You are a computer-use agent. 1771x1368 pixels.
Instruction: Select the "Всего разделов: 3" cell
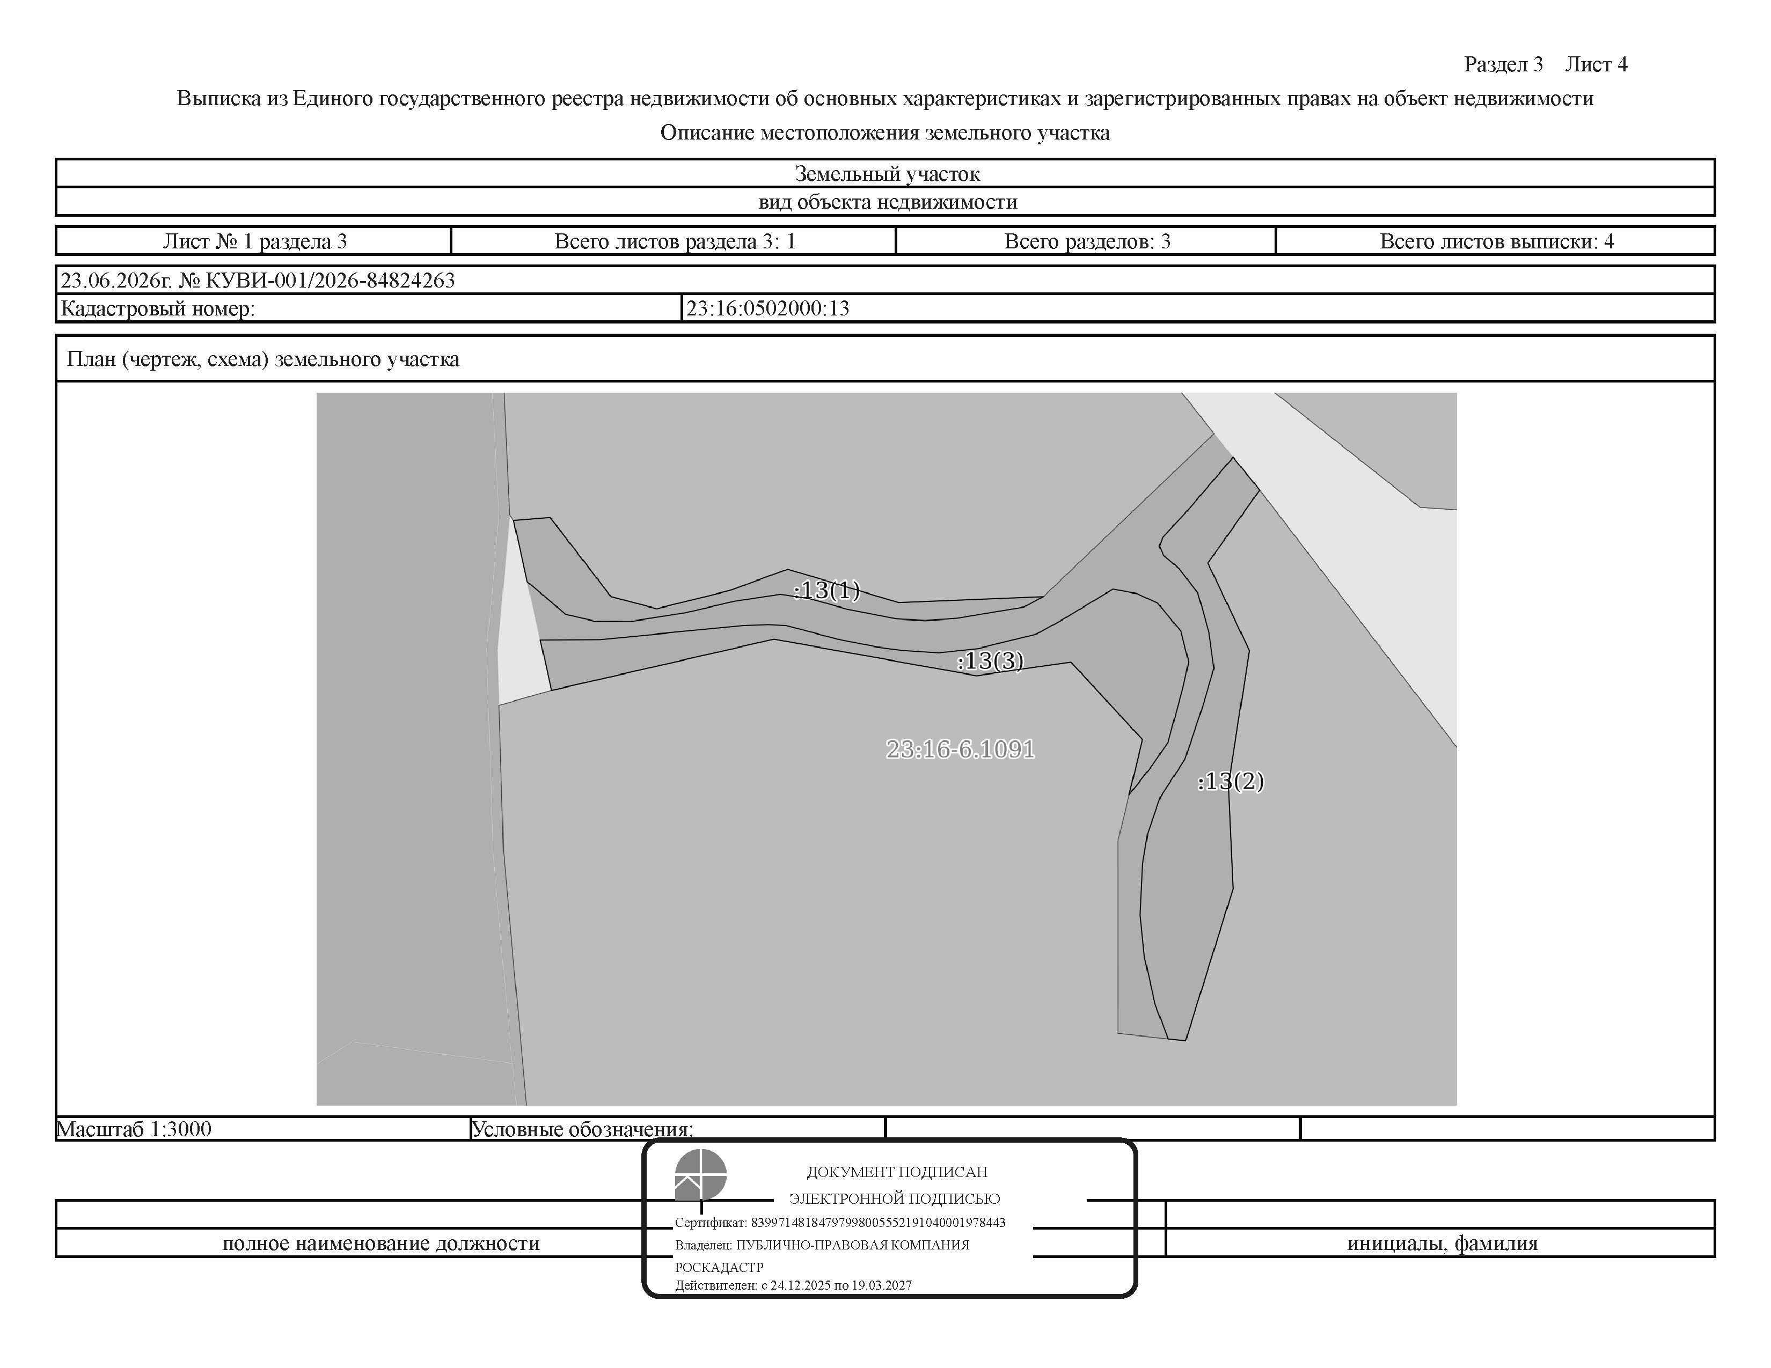coord(1087,241)
